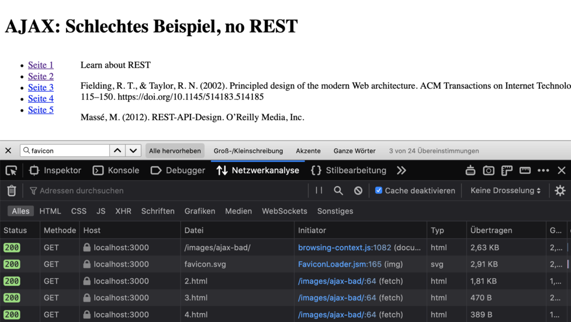Open the Stilbearbeitung tab
Screen dimensions: 571x322
click(x=348, y=170)
